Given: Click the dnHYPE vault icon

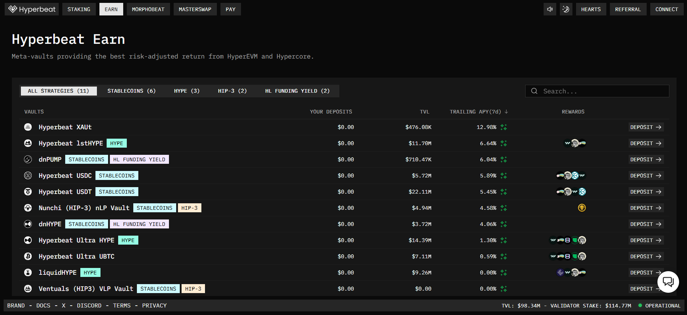Looking at the screenshot, I should point(28,224).
